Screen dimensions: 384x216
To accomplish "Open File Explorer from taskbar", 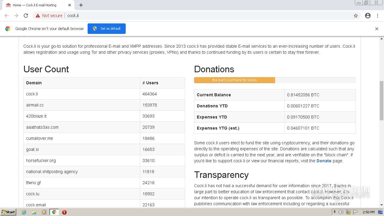I will [x=34, y=212].
